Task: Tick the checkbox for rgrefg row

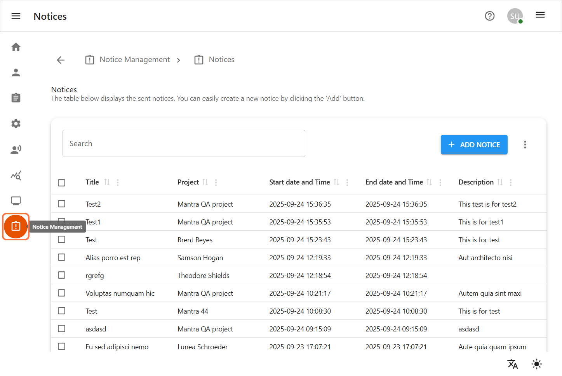Action: point(62,275)
